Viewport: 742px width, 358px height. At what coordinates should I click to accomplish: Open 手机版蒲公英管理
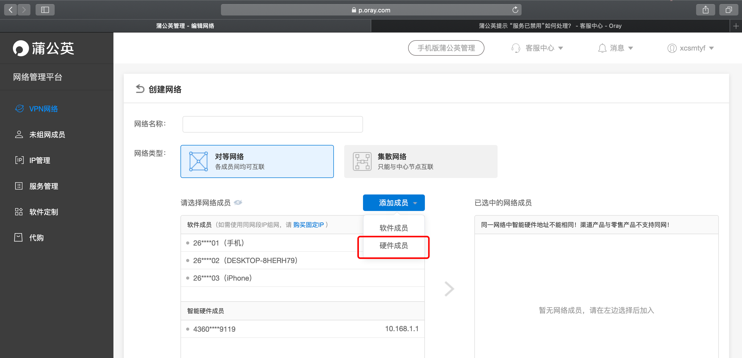pyautogui.click(x=446, y=48)
